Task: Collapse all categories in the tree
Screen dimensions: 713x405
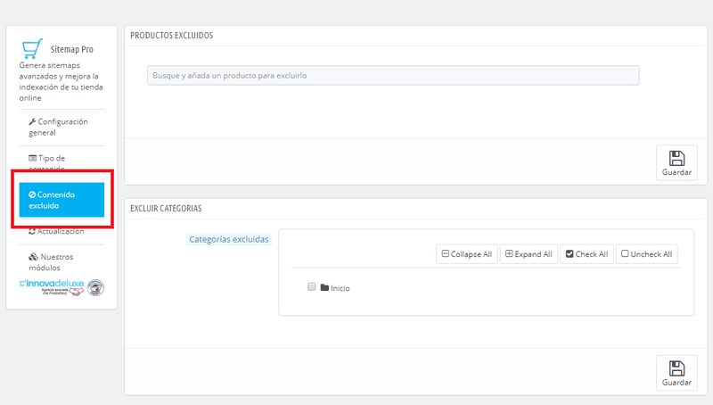Action: 465,254
